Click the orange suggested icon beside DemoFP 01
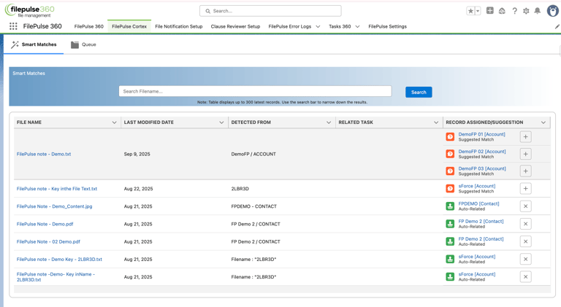The width and height of the screenshot is (561, 307). [450, 136]
